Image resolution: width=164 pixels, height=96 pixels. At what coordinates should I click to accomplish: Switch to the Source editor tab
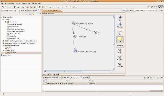coord(49,74)
